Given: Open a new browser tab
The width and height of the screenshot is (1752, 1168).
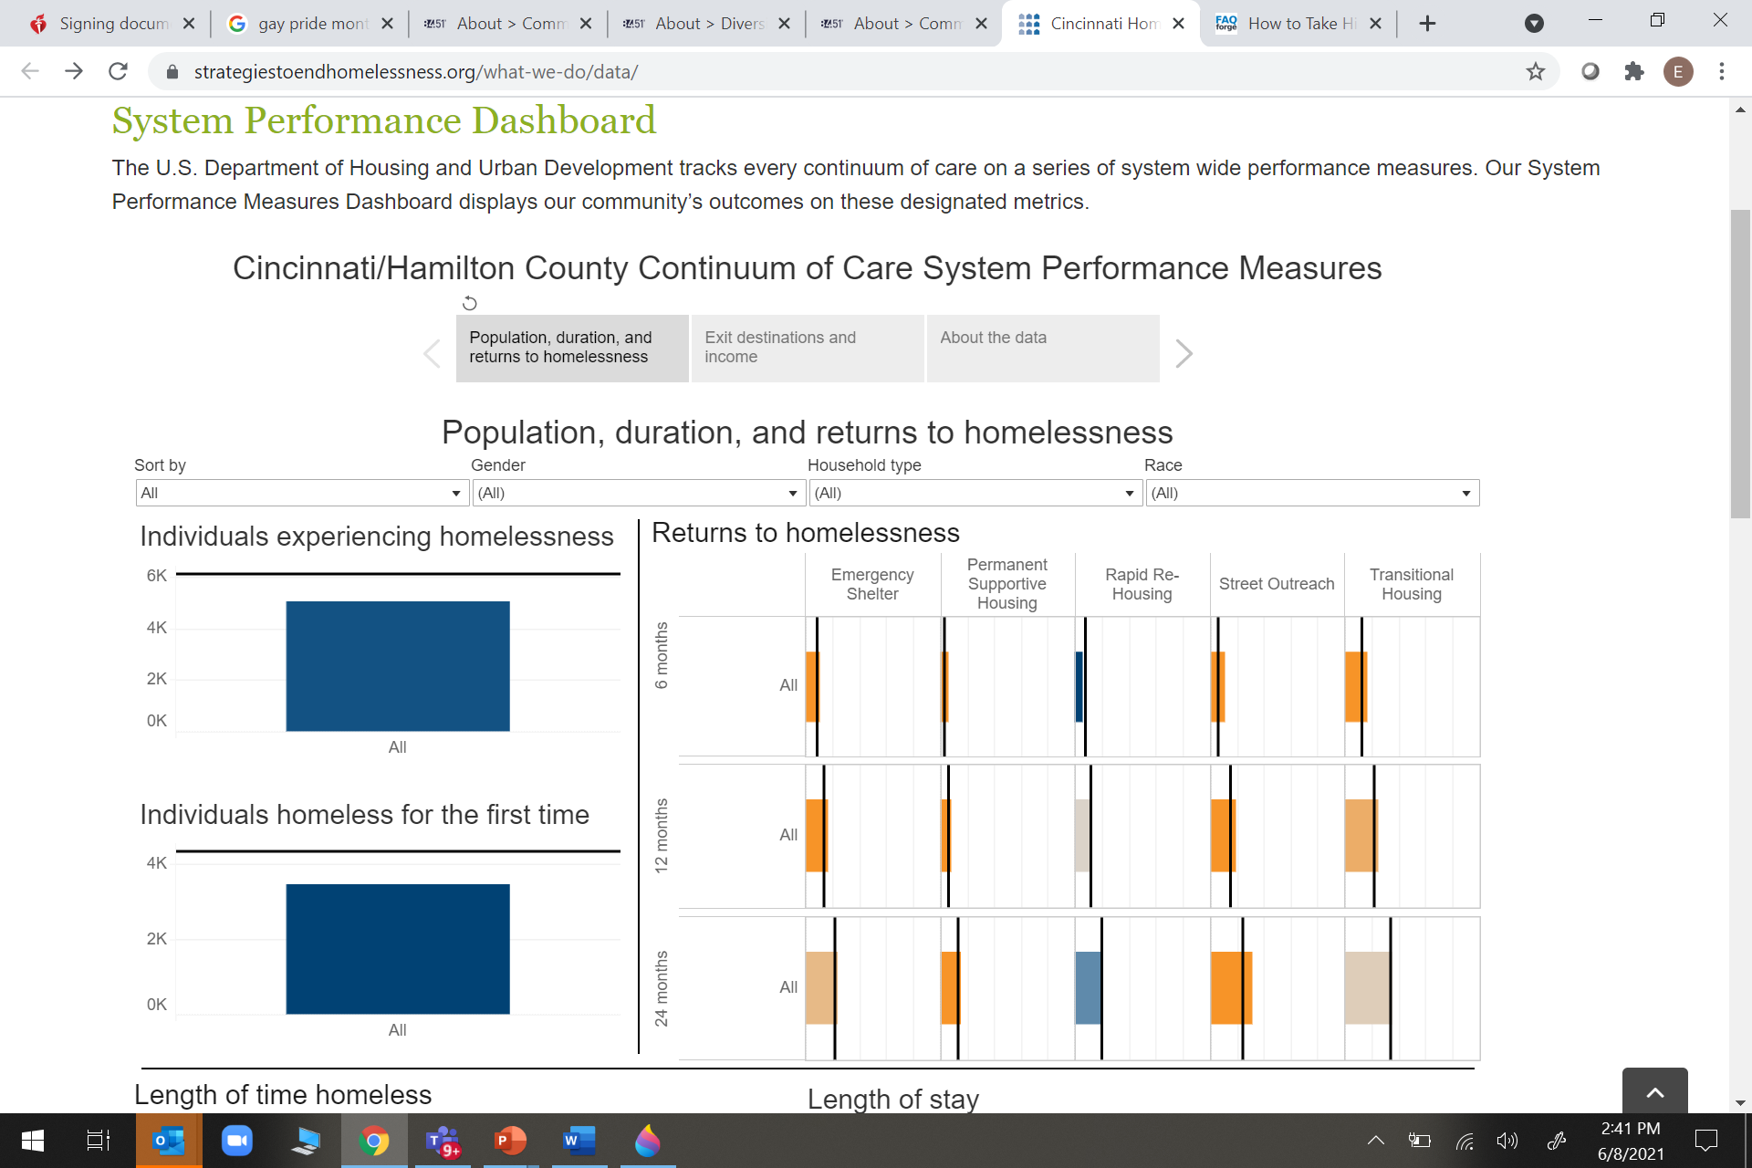Looking at the screenshot, I should 1427,24.
